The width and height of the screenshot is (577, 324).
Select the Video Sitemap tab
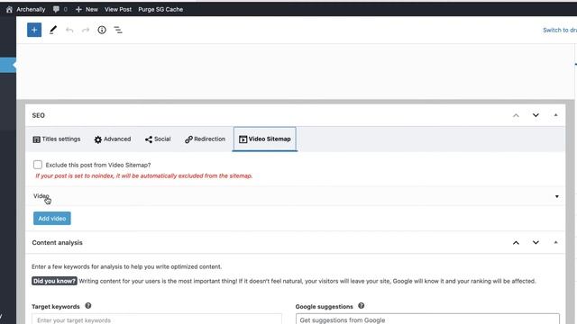click(x=264, y=139)
